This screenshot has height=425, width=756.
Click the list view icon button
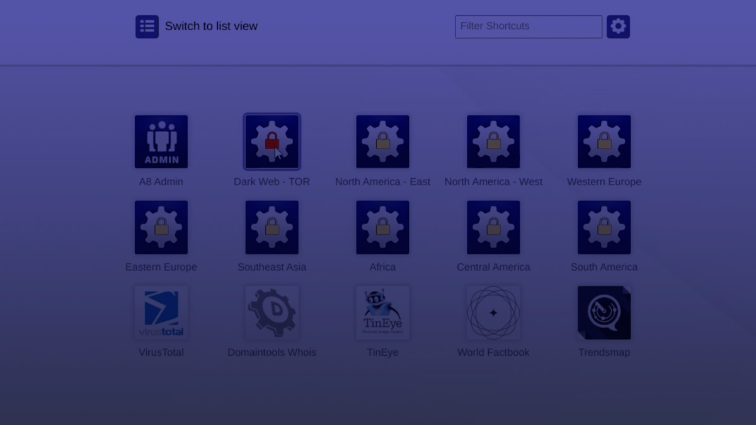[x=147, y=26]
